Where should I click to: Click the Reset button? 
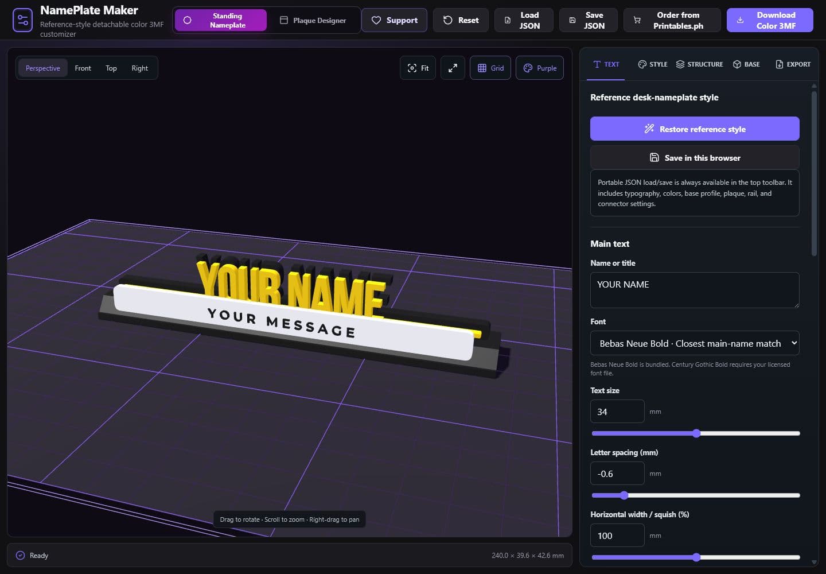point(461,20)
